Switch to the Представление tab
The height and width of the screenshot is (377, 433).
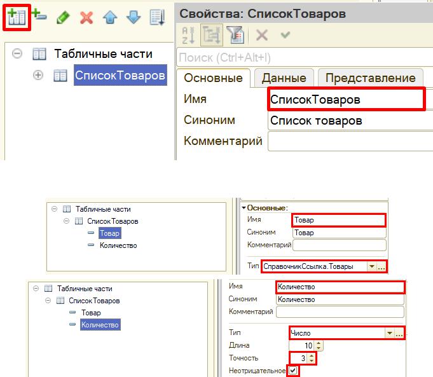370,78
